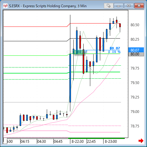The height and width of the screenshot is (147, 147).
Task: Click the 04:15 time axis label
Action: click(25, 142)
